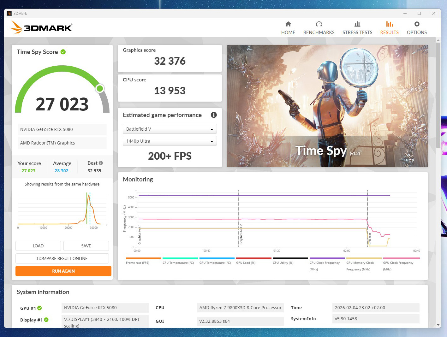Image resolution: width=447 pixels, height=337 pixels.
Task: Click the Stress Tests chart icon
Action: click(357, 24)
